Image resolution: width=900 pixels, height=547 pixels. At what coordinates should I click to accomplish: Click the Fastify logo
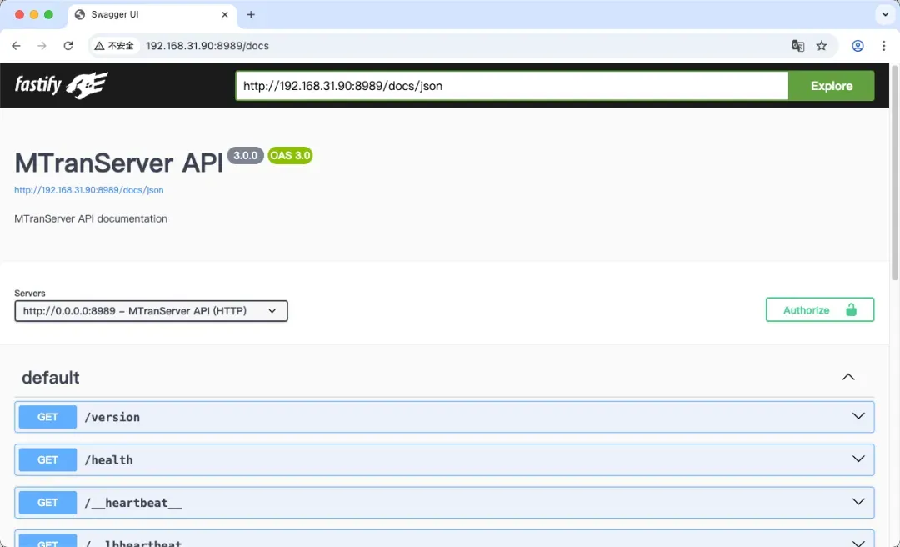[x=62, y=85]
